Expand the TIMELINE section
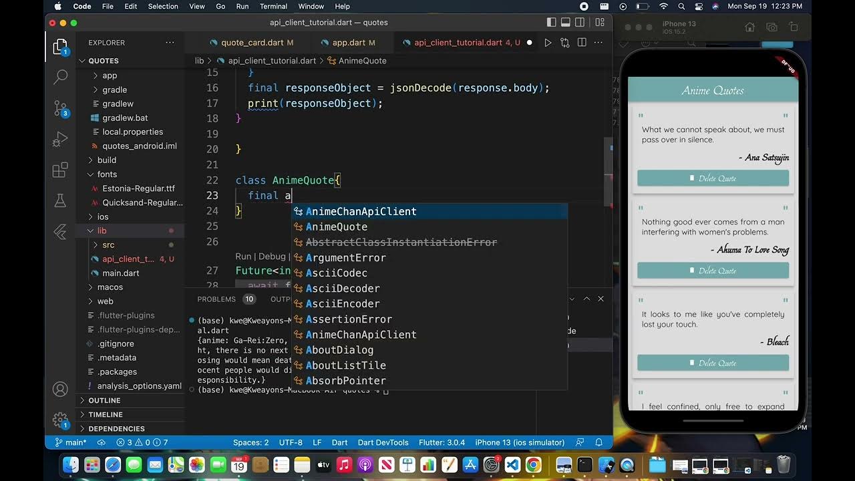 105,414
